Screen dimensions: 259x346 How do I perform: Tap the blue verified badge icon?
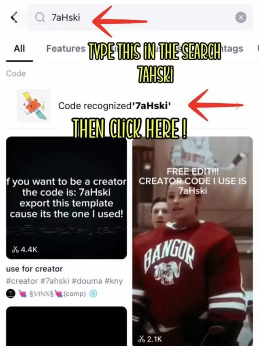coord(93,294)
